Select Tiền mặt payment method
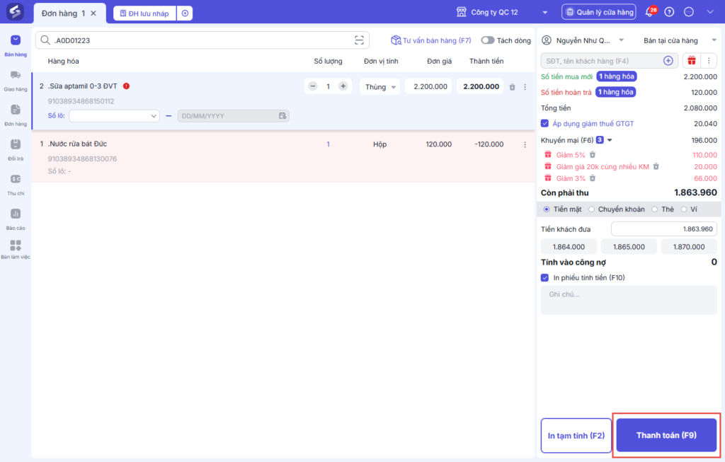This screenshot has height=462, width=725. [547, 209]
